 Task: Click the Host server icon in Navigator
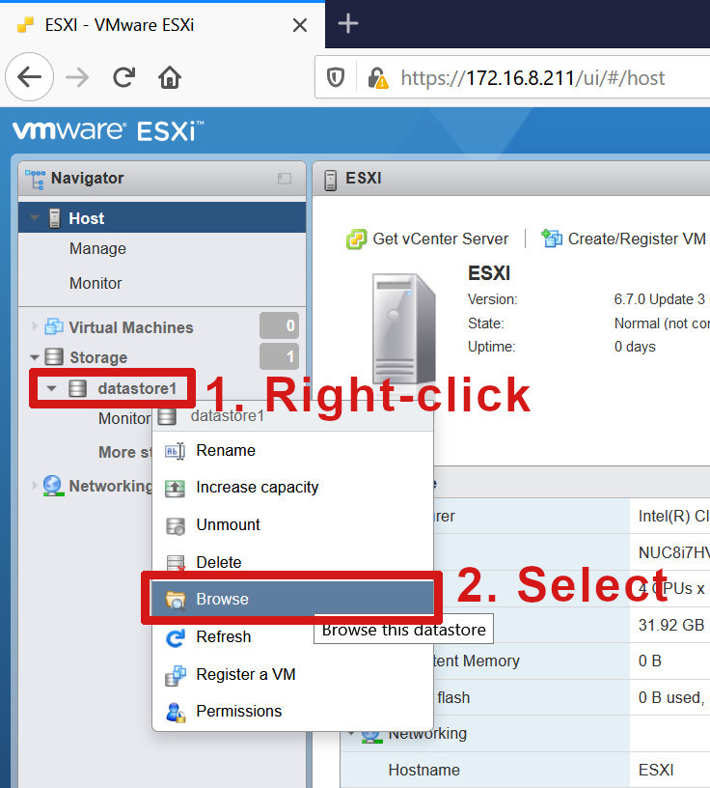click(55, 218)
